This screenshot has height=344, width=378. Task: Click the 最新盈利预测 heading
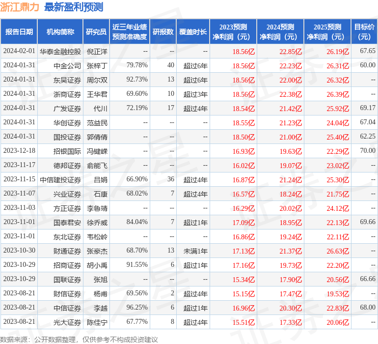pyautogui.click(x=74, y=7)
